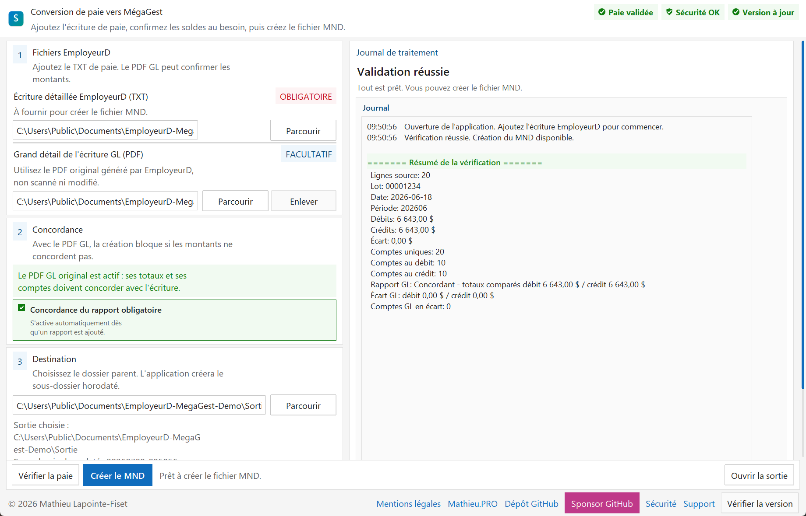The height and width of the screenshot is (516, 806).
Task: Select the log line 'Ouverture de l'application'
Action: (x=515, y=127)
